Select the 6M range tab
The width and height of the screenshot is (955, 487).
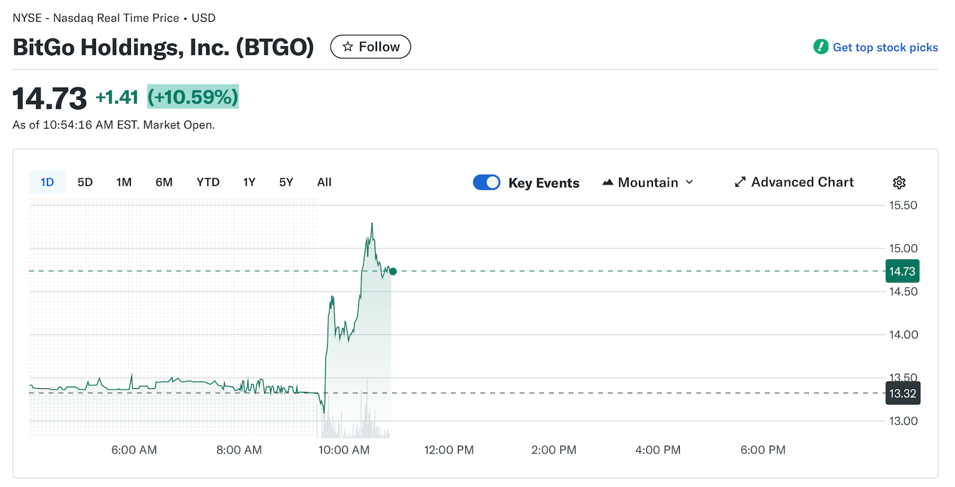click(x=164, y=182)
